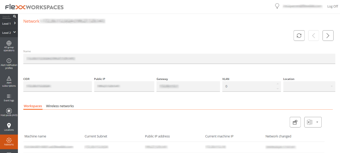Click the blurred user account name
This screenshot has width=340, height=153.
(303, 6)
